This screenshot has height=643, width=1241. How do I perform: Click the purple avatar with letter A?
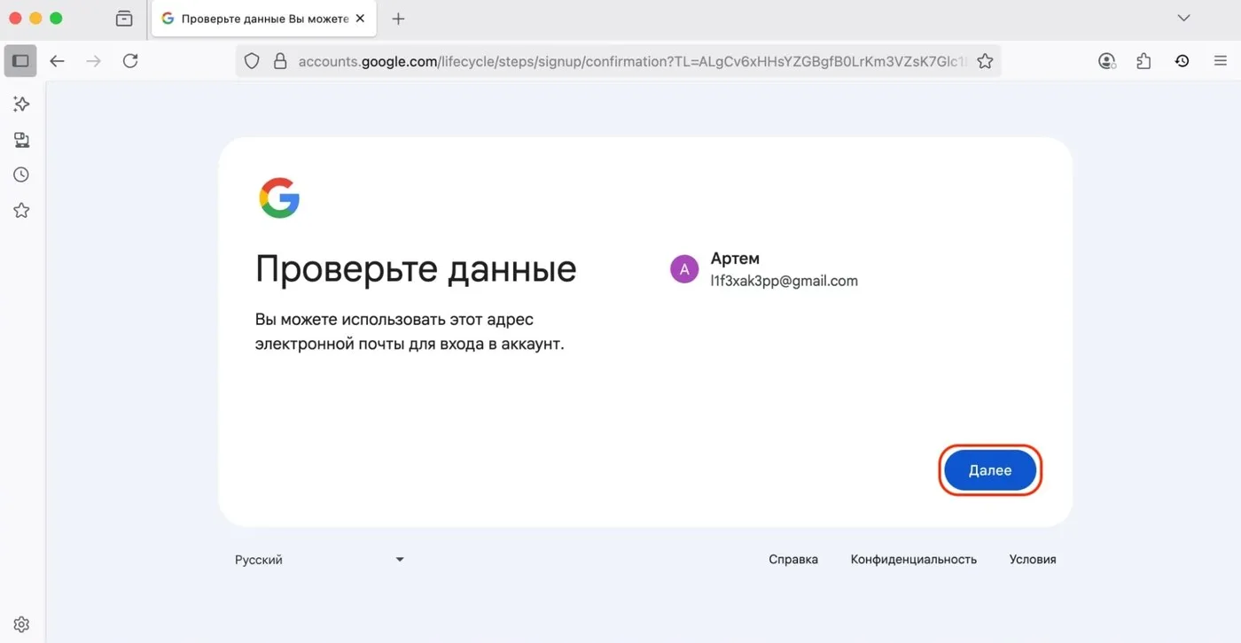click(684, 269)
